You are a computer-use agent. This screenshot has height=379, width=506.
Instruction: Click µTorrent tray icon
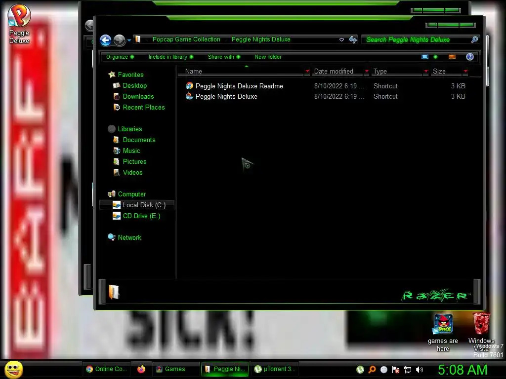pyautogui.click(x=360, y=370)
